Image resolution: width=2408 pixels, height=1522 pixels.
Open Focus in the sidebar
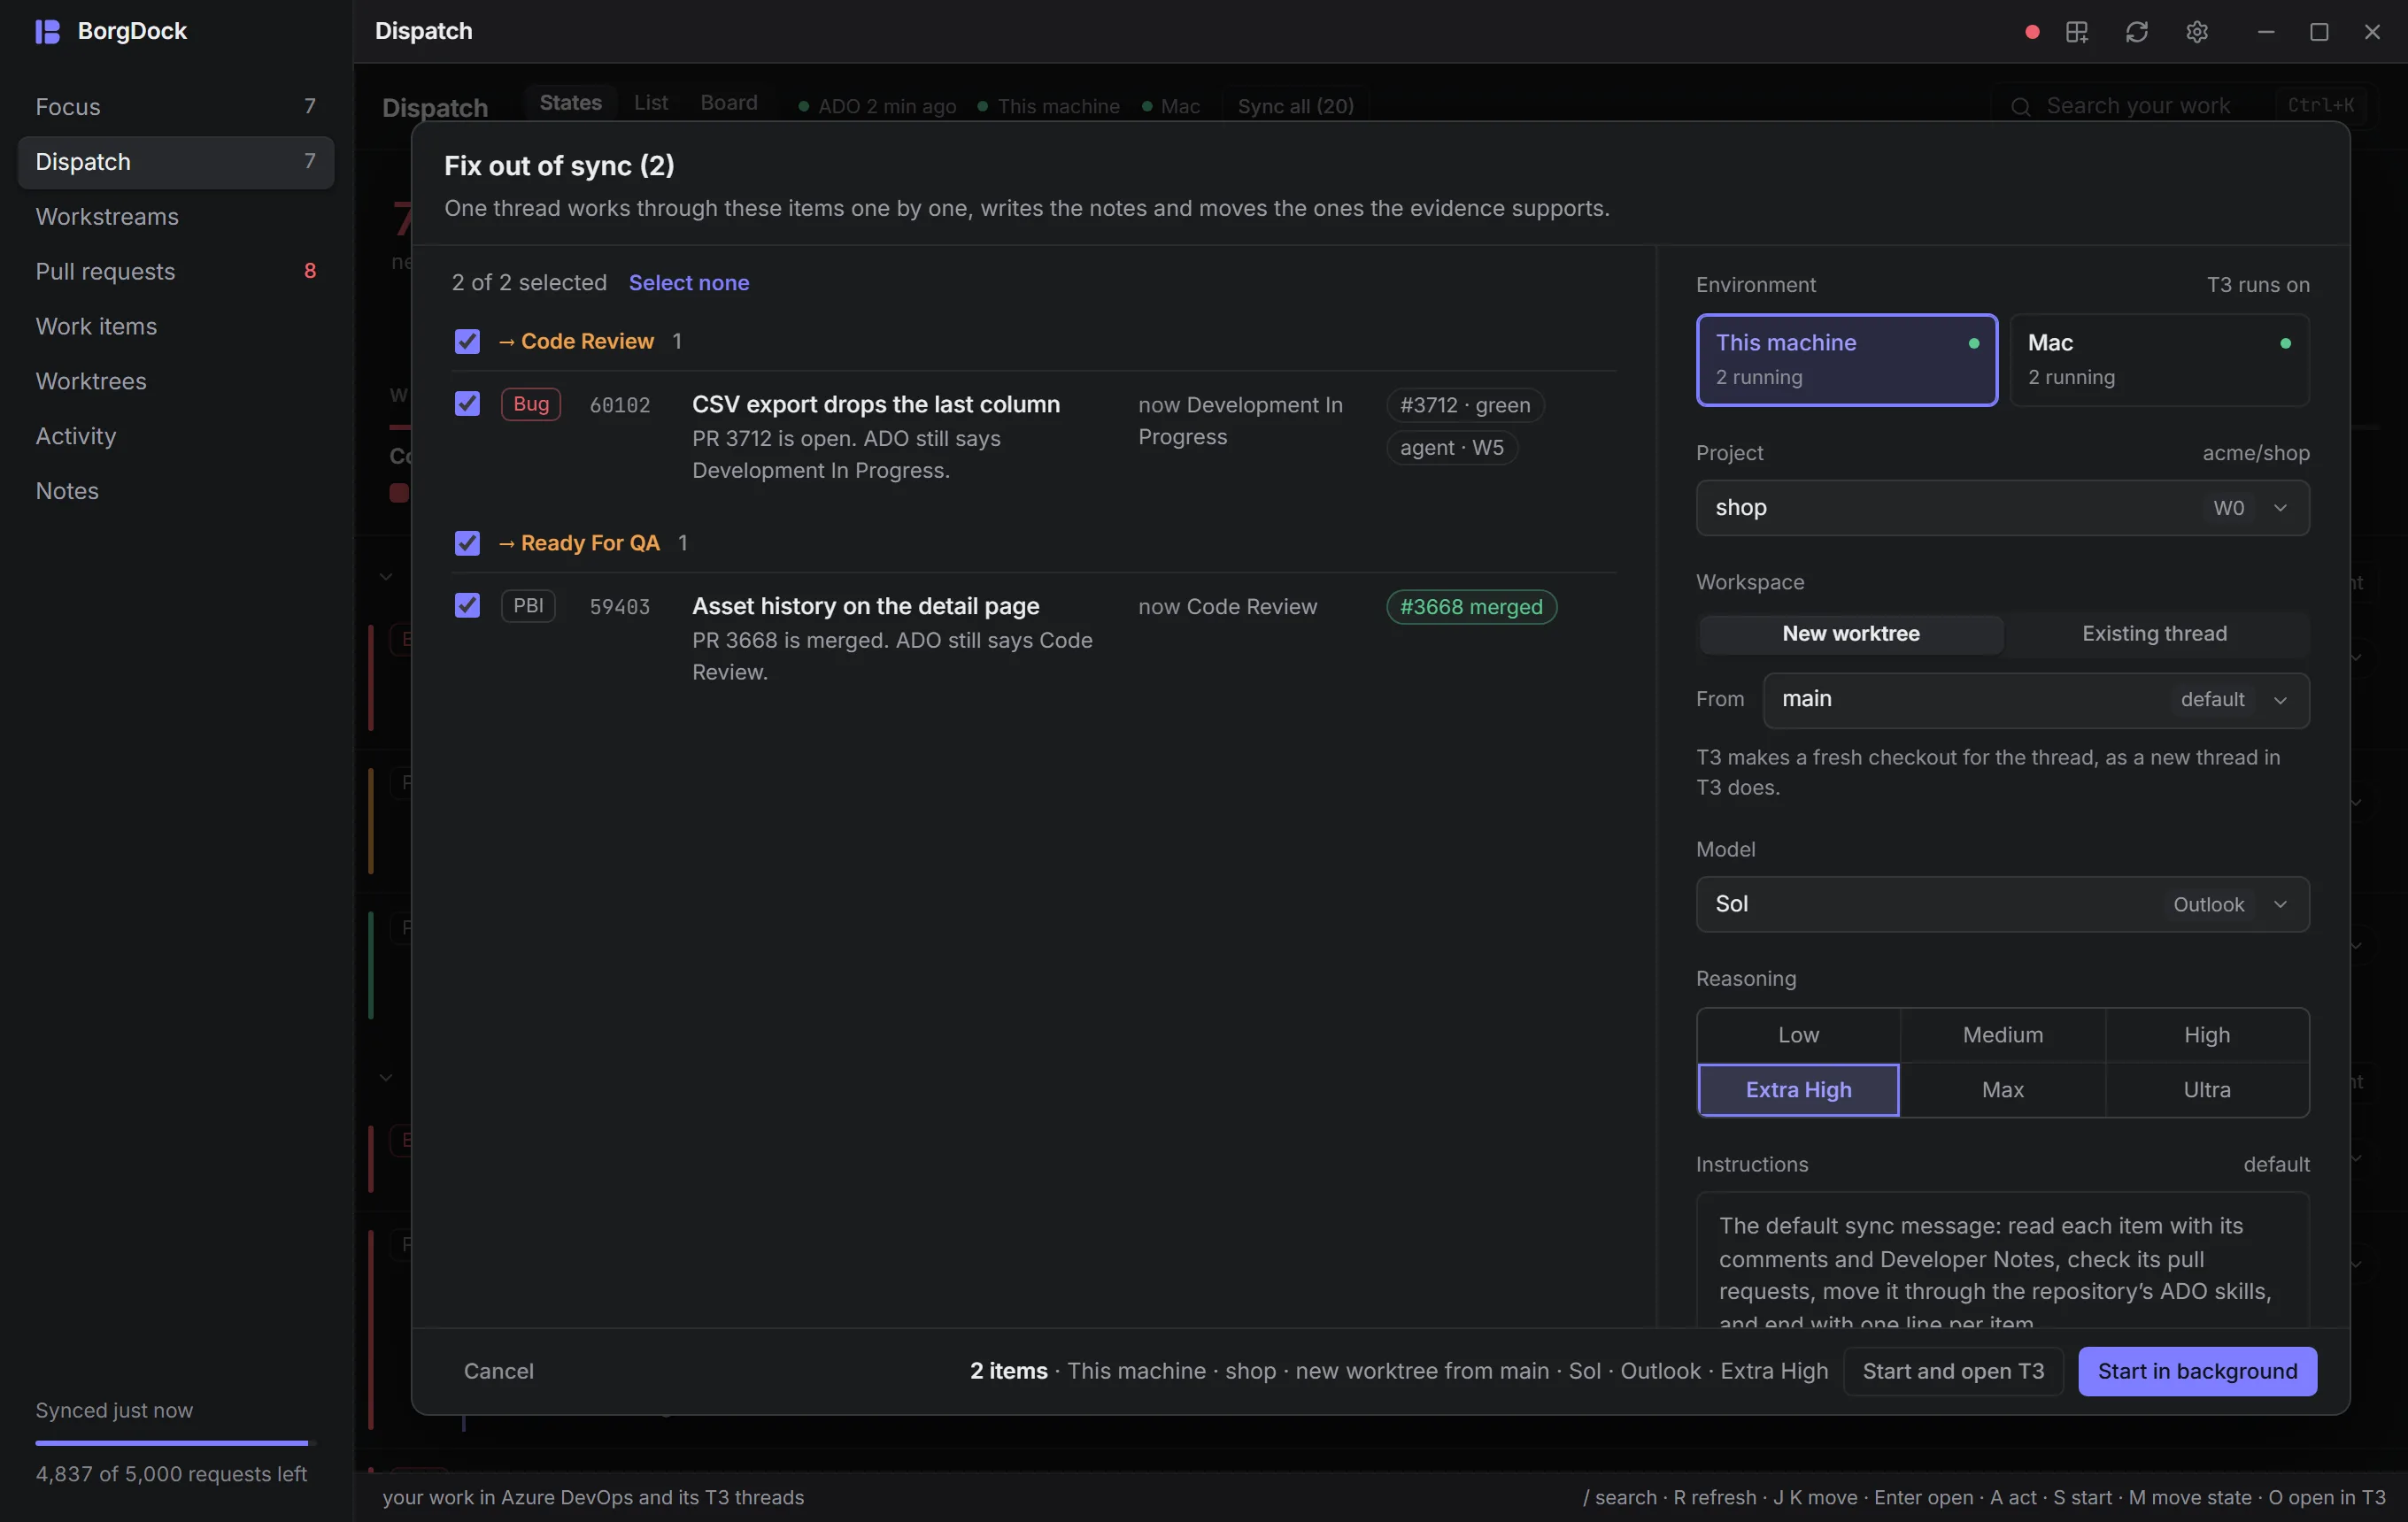(x=176, y=107)
